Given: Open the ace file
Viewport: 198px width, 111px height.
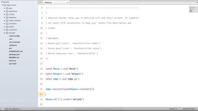Looking at the screenshot, I should [x=10, y=48].
